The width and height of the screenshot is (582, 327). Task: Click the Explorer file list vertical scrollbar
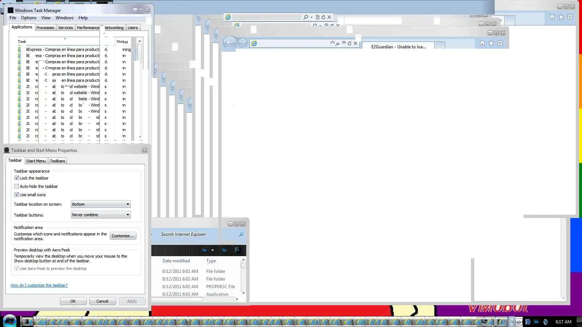243,277
